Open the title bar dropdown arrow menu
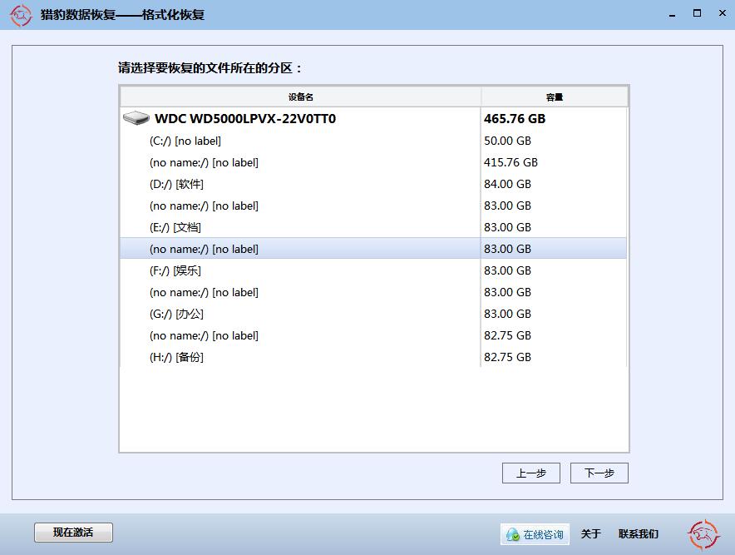 coord(672,14)
